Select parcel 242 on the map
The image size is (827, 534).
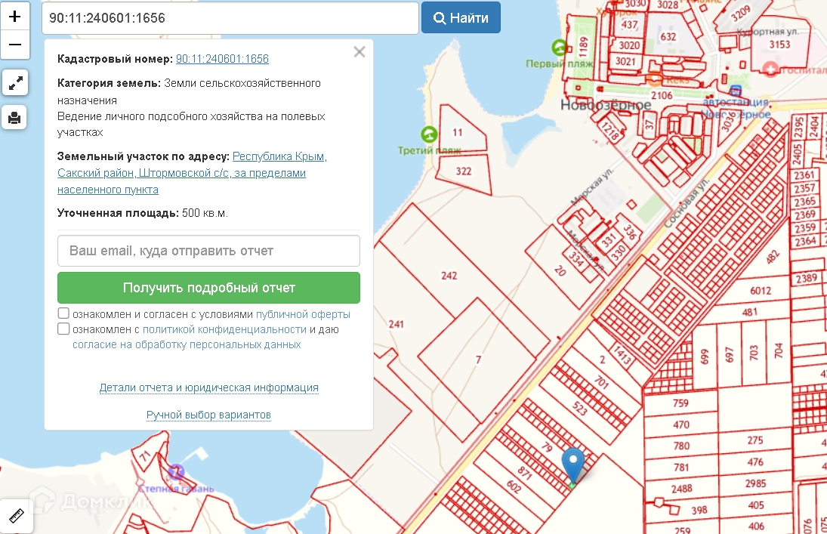449,276
